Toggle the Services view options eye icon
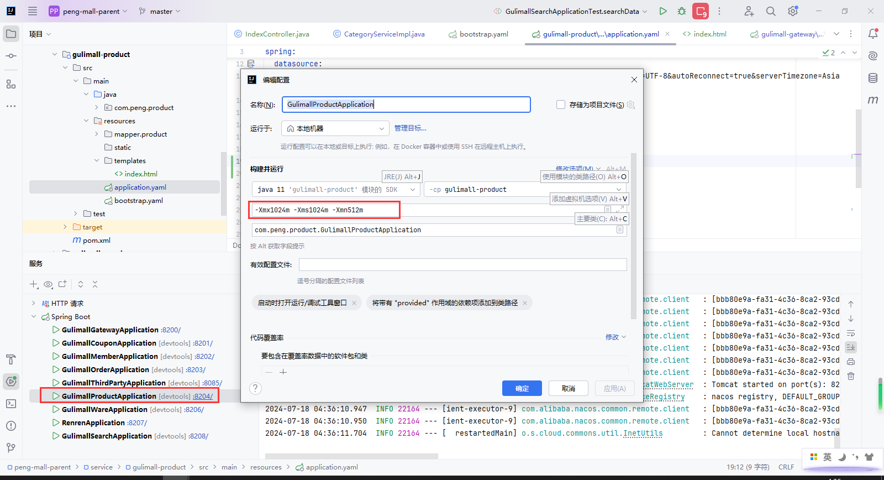884x480 pixels. [48, 284]
